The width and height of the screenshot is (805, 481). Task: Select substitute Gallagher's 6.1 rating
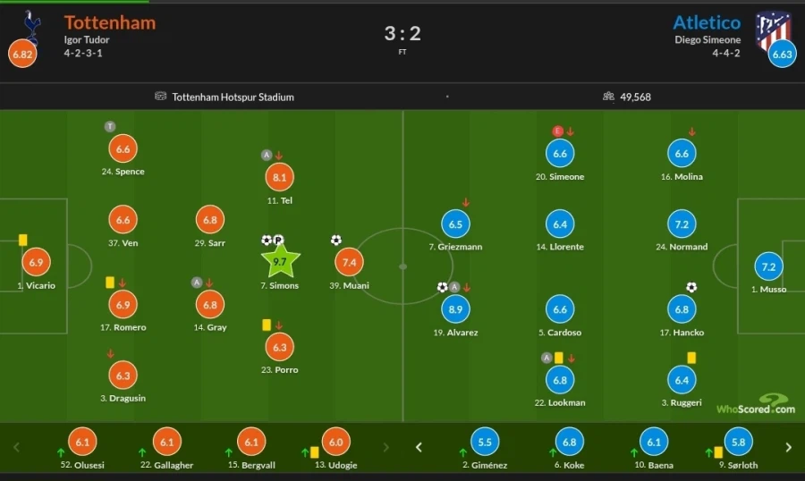click(x=167, y=442)
